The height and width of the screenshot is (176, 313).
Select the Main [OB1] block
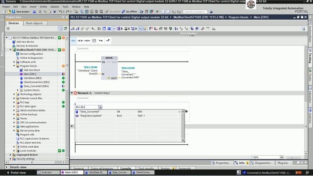coord(30,74)
